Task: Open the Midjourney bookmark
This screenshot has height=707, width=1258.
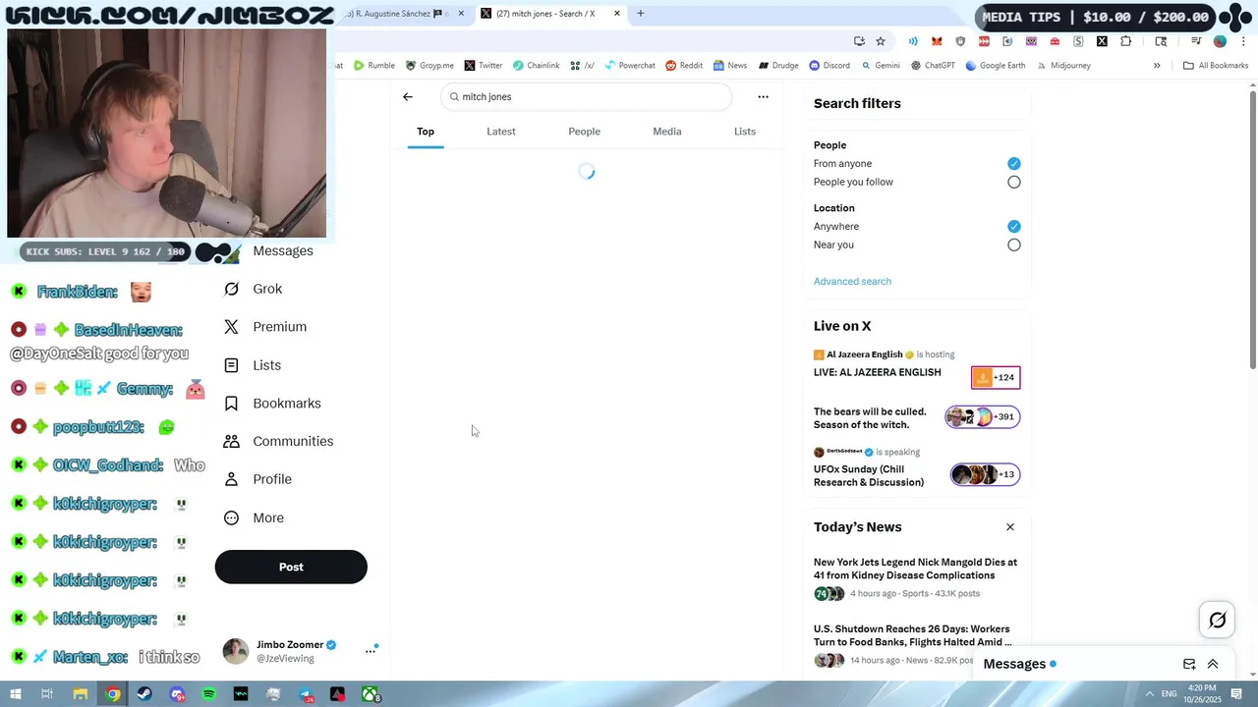Action: tap(1063, 66)
